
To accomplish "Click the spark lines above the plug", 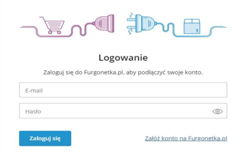I will [x=131, y=15].
